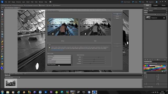The height and width of the screenshot is (94, 168).
Task: Select the Urban/Snapshots style
Action: click(x=59, y=63)
